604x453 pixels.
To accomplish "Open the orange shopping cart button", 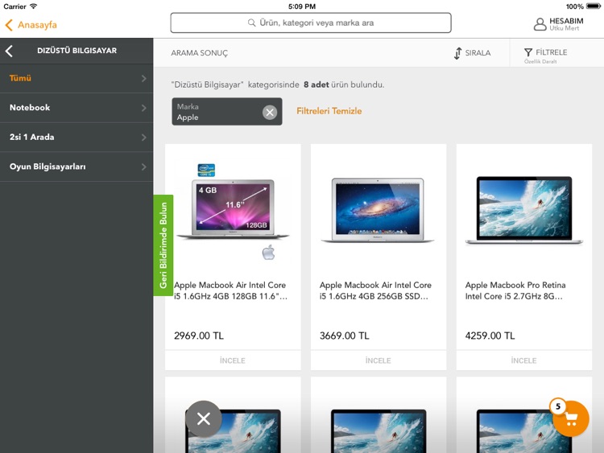I will (x=572, y=419).
